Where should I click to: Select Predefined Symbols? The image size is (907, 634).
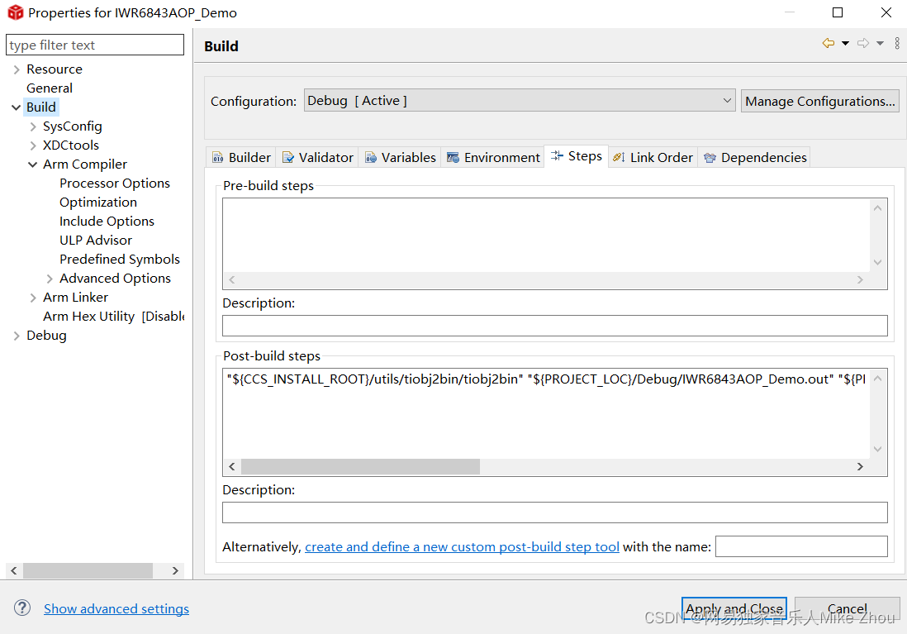[x=119, y=260]
